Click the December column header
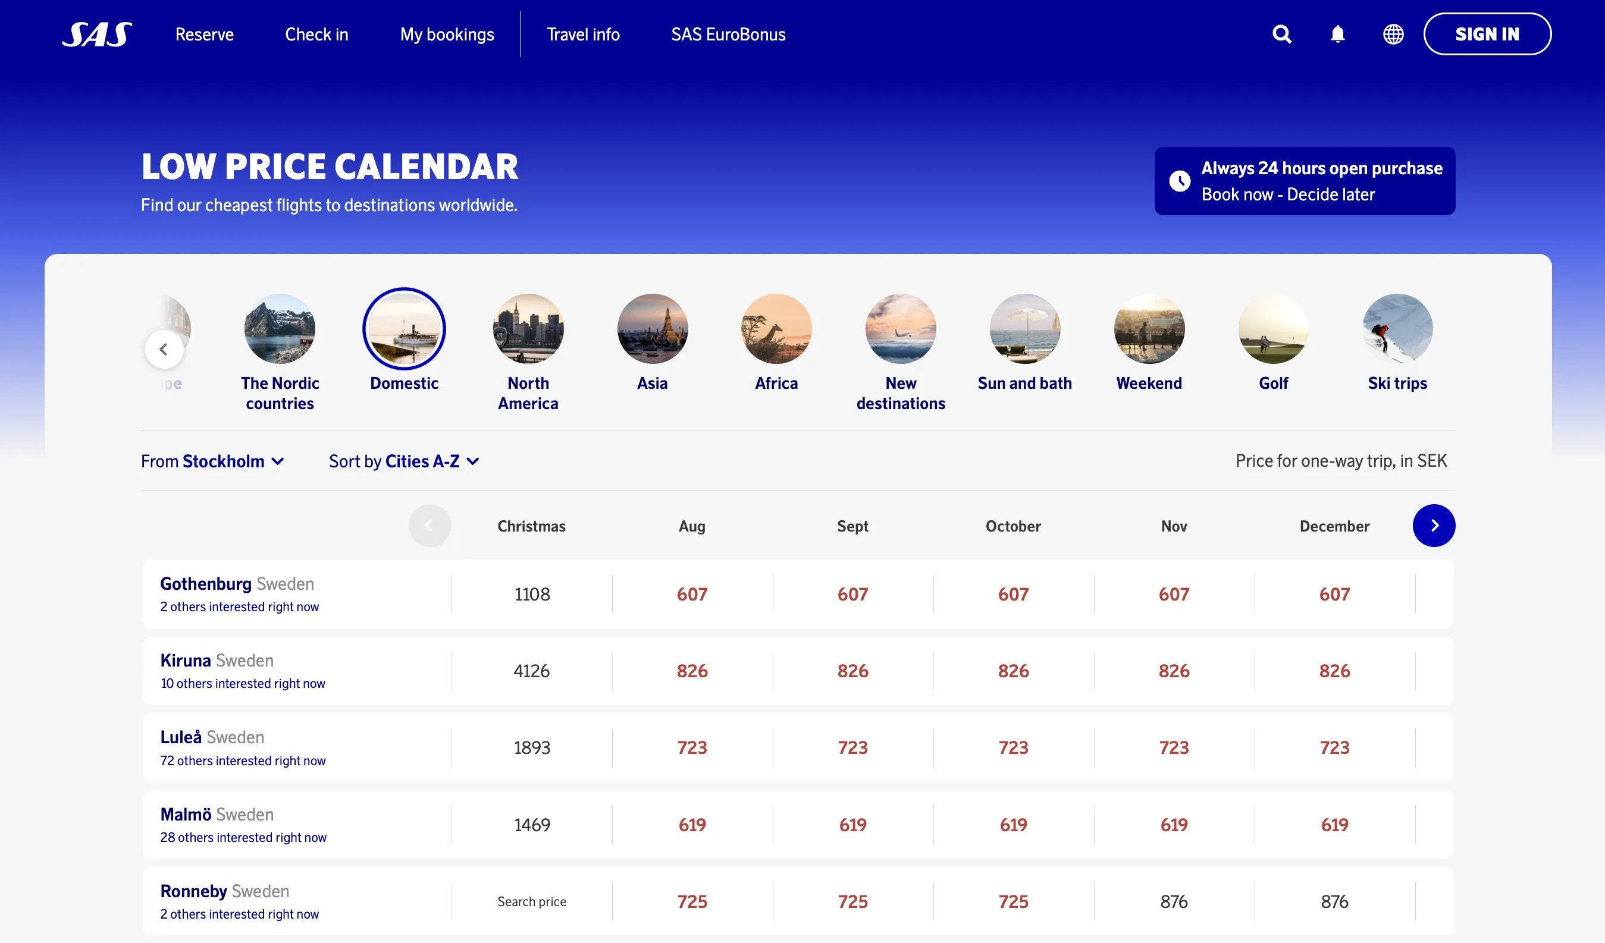 click(1334, 526)
